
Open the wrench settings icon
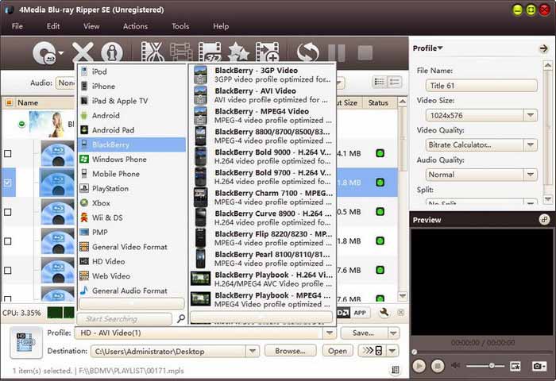click(x=384, y=312)
